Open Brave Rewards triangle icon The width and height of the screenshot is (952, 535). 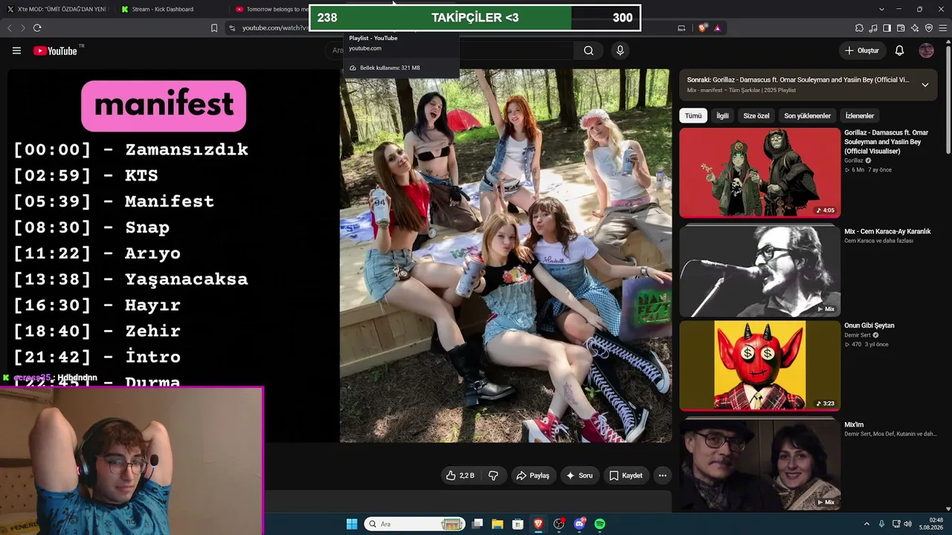tap(717, 28)
